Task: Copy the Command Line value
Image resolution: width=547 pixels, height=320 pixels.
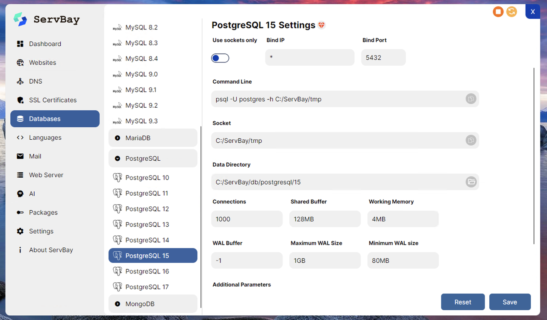Action: 471,99
